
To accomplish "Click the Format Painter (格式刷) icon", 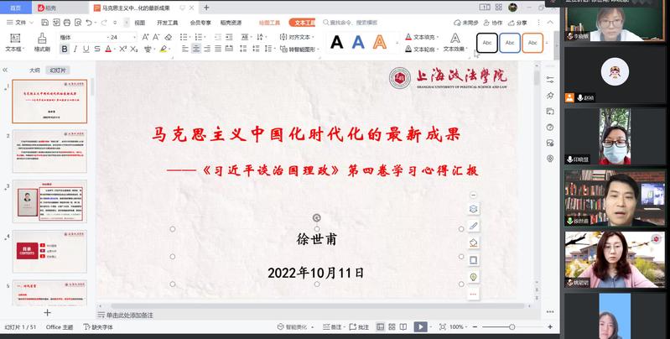I will click(41, 43).
